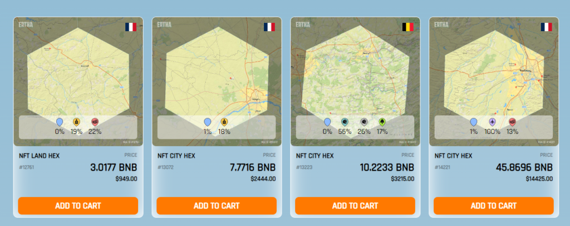Click the green tree pin showing 17%
The height and width of the screenshot is (226, 570).
pos(382,122)
